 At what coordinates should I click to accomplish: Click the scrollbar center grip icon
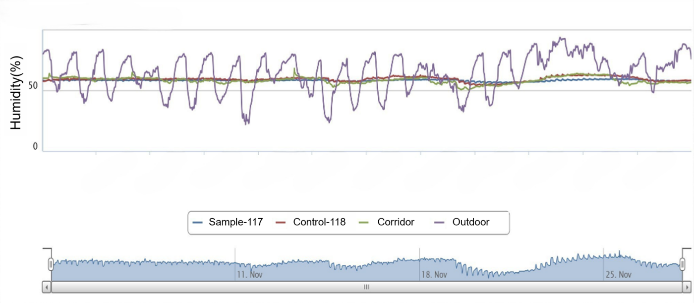[x=367, y=287]
